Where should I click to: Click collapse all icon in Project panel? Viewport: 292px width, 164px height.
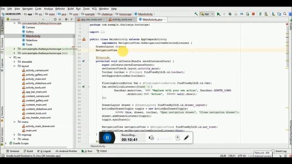pyautogui.click(x=60, y=19)
